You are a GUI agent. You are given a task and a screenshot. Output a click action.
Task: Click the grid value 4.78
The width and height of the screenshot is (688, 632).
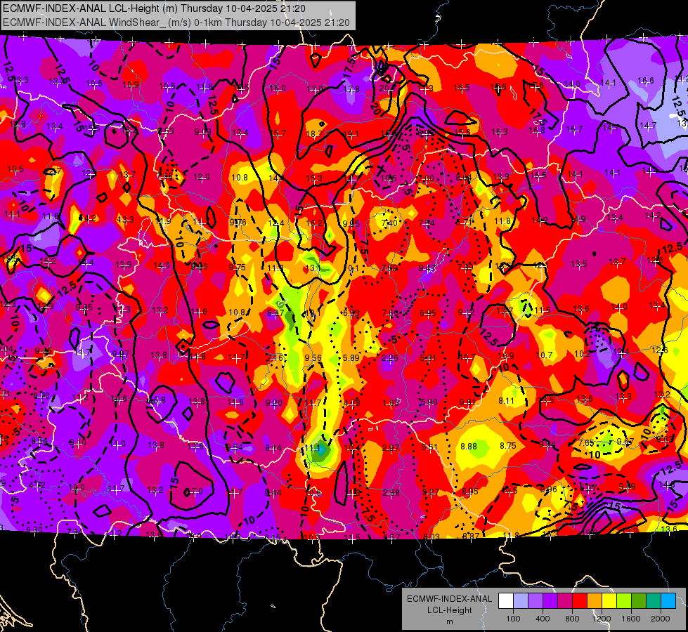point(352,402)
